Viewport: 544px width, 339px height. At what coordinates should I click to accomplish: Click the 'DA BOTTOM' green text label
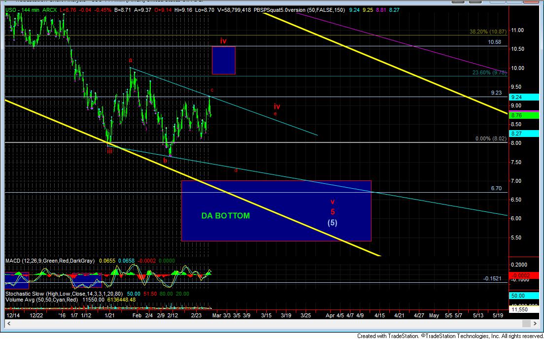pyautogui.click(x=226, y=216)
